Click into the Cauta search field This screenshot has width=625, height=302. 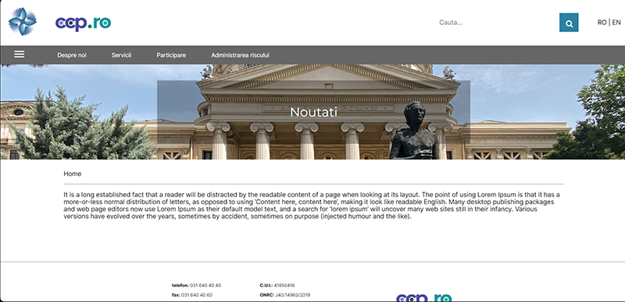coord(496,23)
